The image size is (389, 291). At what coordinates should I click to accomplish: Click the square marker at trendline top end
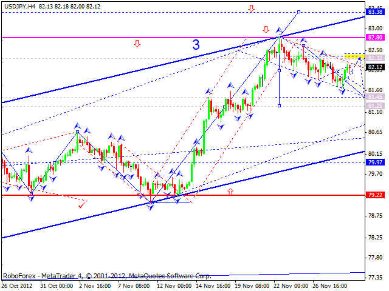[298, 12]
